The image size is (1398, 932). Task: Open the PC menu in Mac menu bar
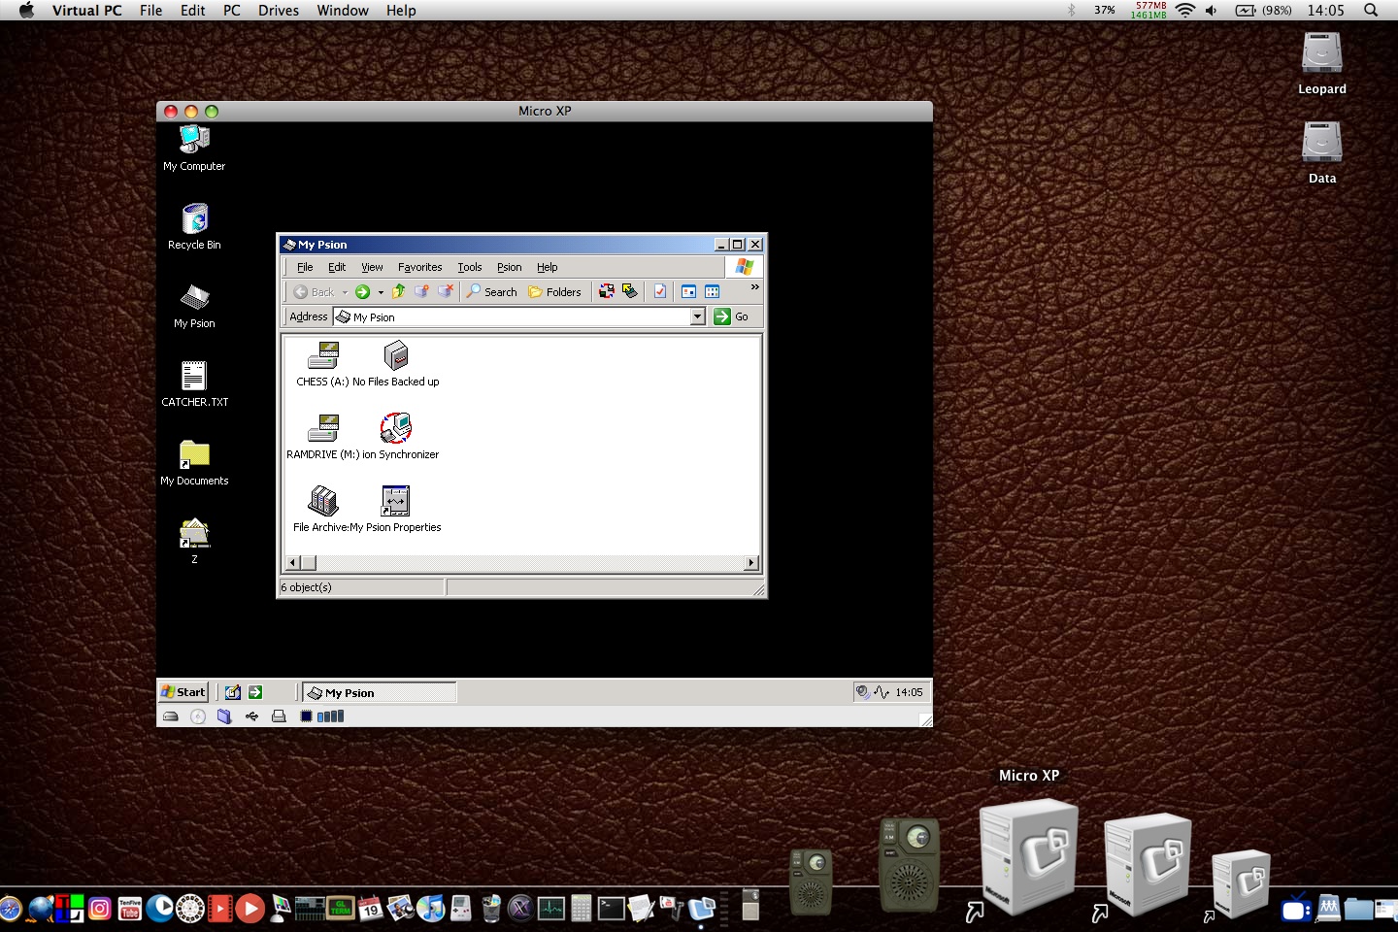pos(231,11)
